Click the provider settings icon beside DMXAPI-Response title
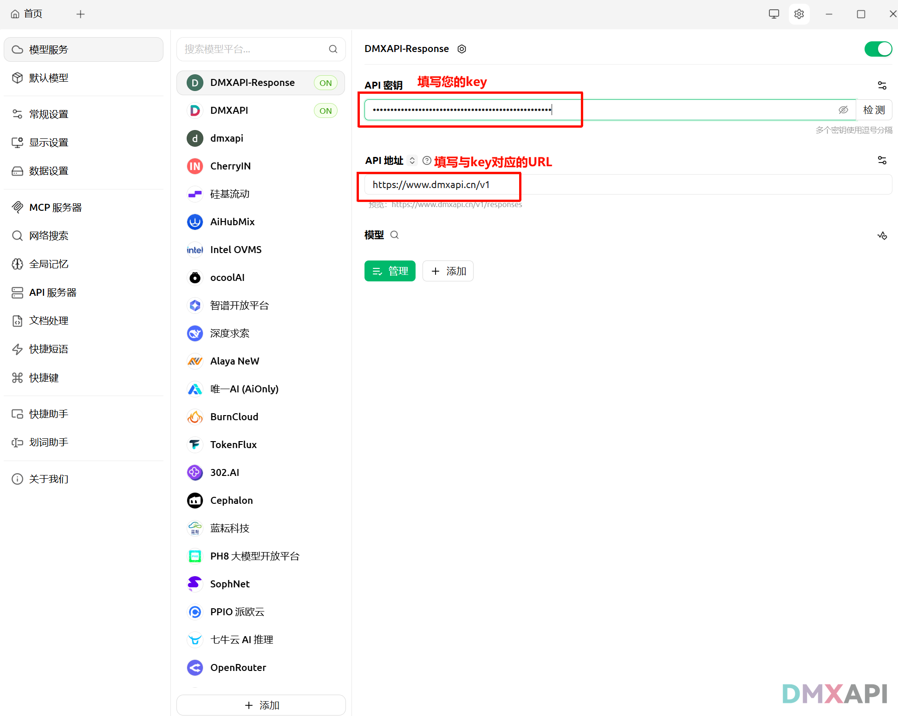Viewport: 898px width, 716px height. (x=462, y=49)
